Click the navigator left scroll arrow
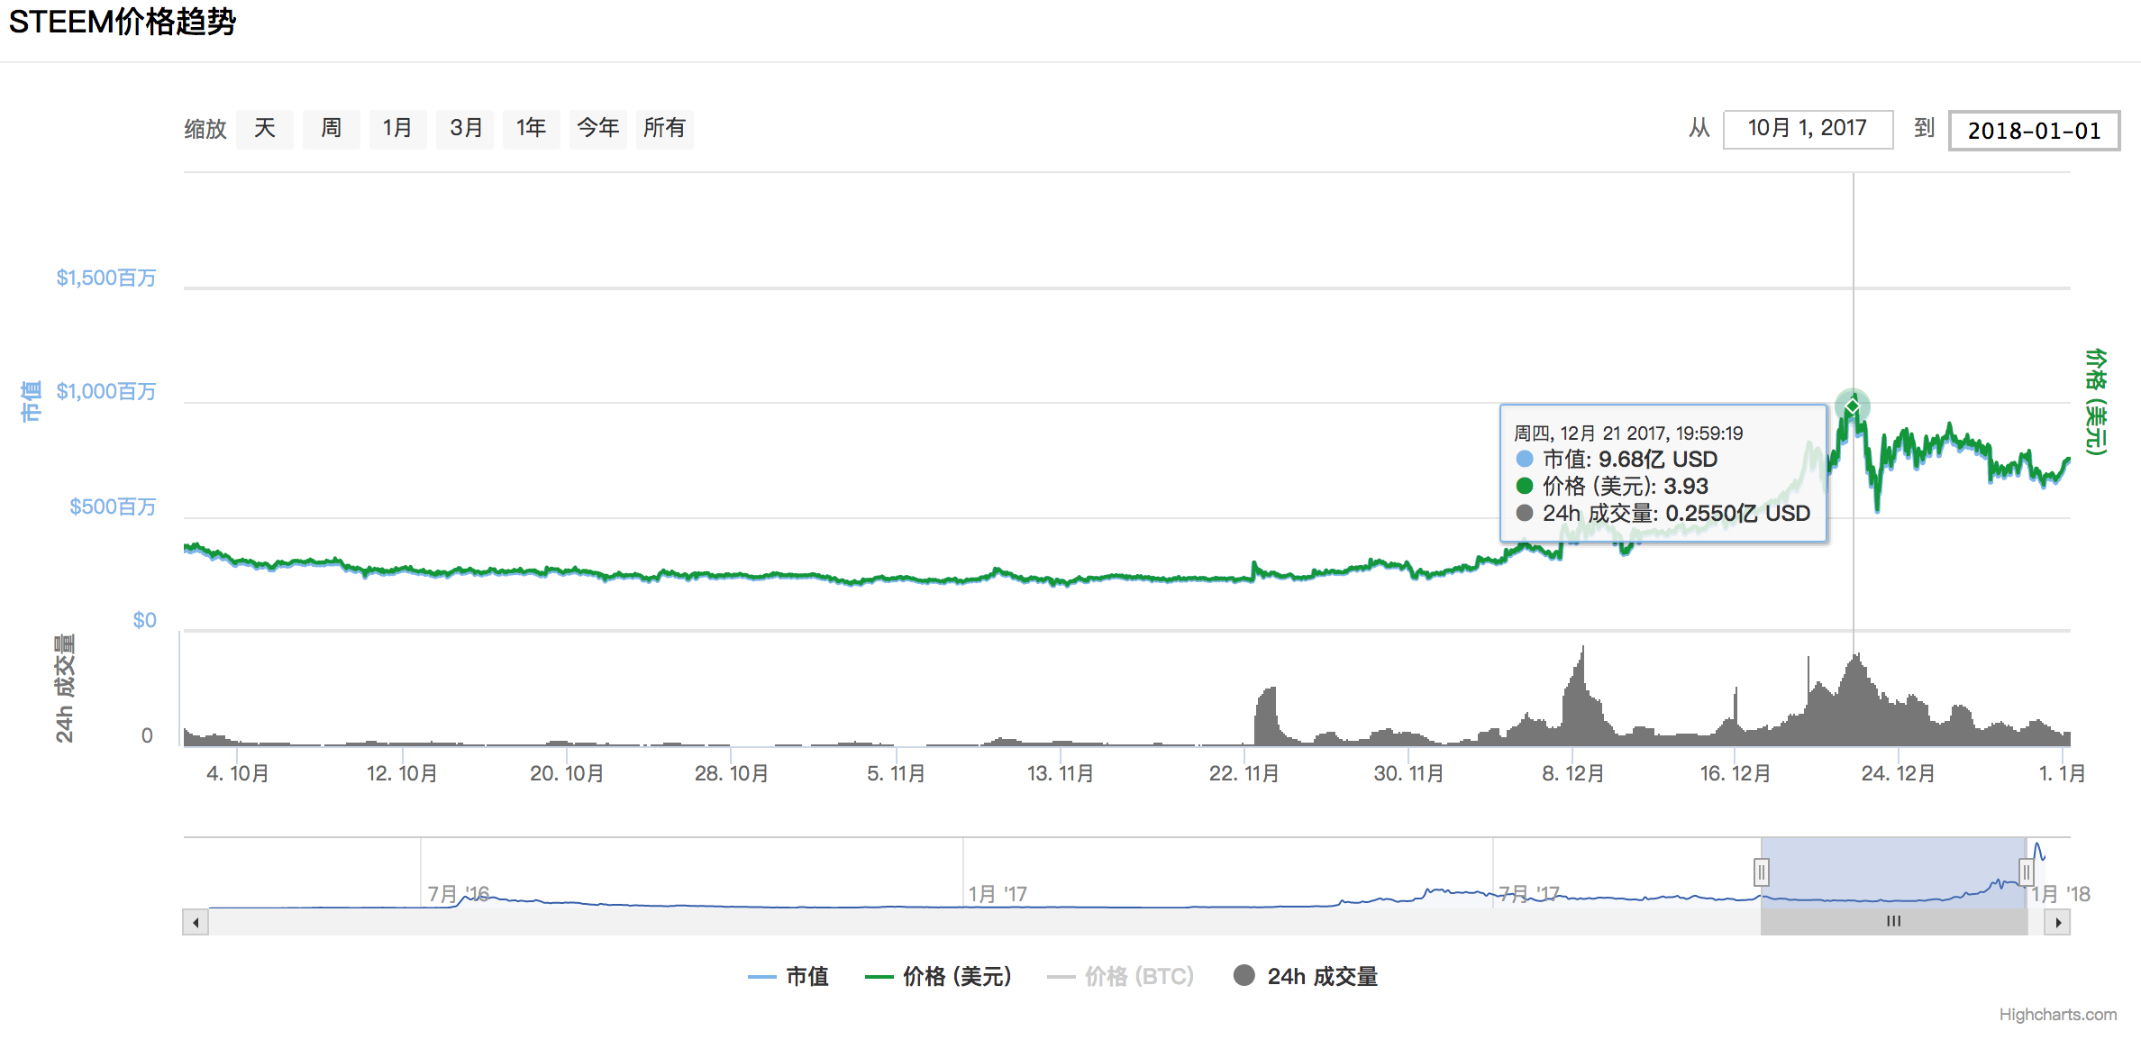Viewport: 2141px width, 1040px height. [196, 922]
